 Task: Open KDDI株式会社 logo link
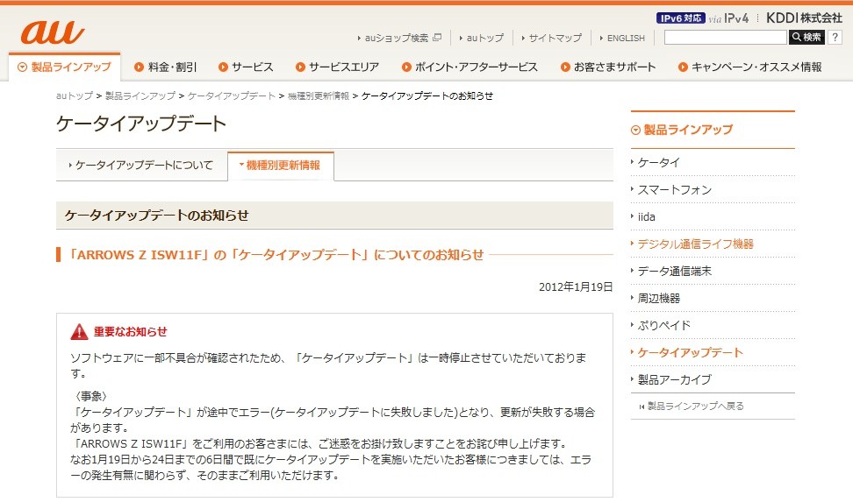[x=804, y=18]
